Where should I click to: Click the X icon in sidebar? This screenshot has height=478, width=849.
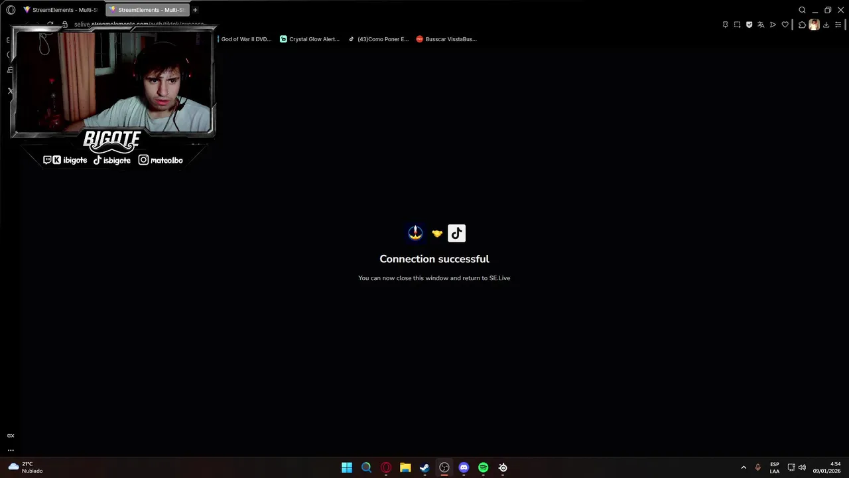pos(10,91)
